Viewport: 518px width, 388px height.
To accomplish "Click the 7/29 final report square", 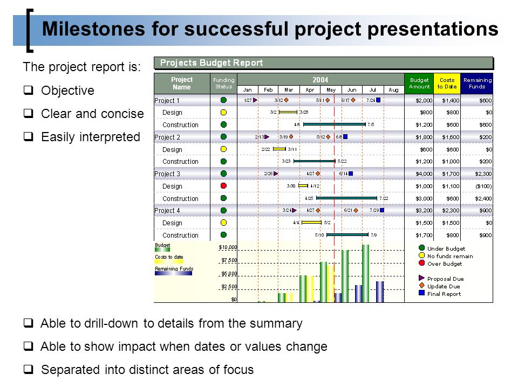I will [382, 210].
